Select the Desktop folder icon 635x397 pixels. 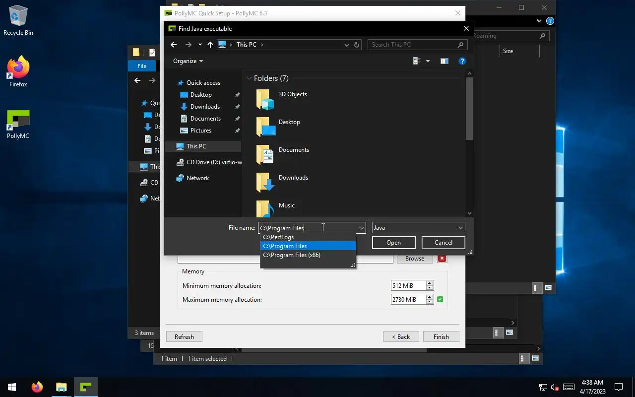tap(266, 127)
